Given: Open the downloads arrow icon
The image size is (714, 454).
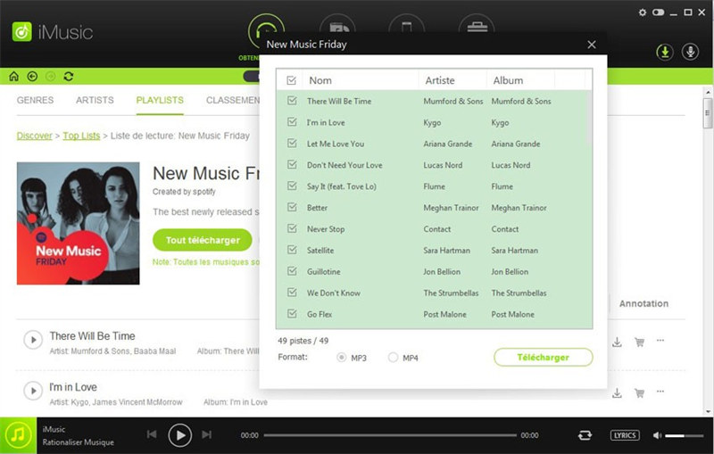Looking at the screenshot, I should [665, 52].
